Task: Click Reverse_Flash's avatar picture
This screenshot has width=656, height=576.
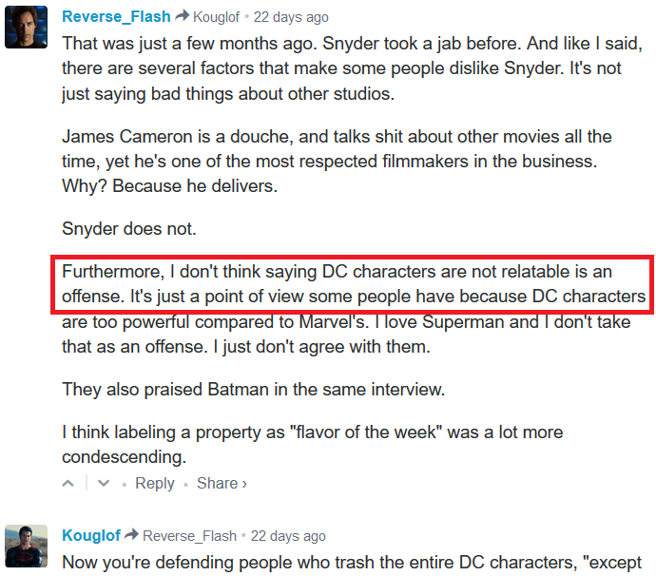Action: coord(26,28)
